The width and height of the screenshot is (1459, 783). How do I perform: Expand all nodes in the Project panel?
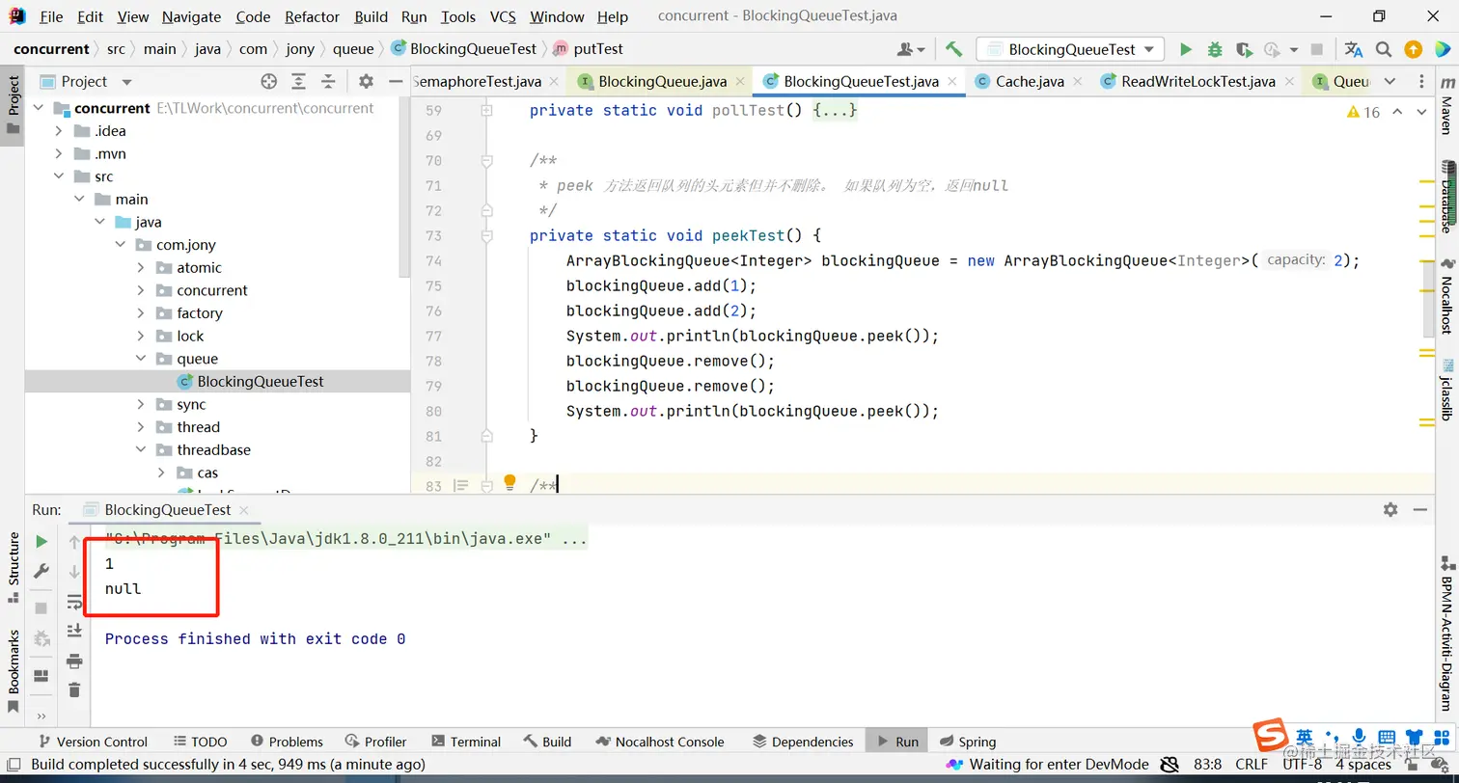click(x=299, y=82)
